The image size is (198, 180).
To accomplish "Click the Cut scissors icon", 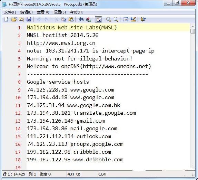I will 56,19.
